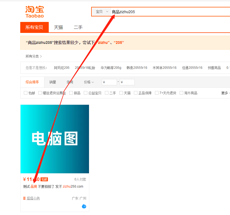Image resolution: width=230 pixels, height=215 pixels.
Task: Click the 包邮 badge next to the price
Action: point(44,179)
